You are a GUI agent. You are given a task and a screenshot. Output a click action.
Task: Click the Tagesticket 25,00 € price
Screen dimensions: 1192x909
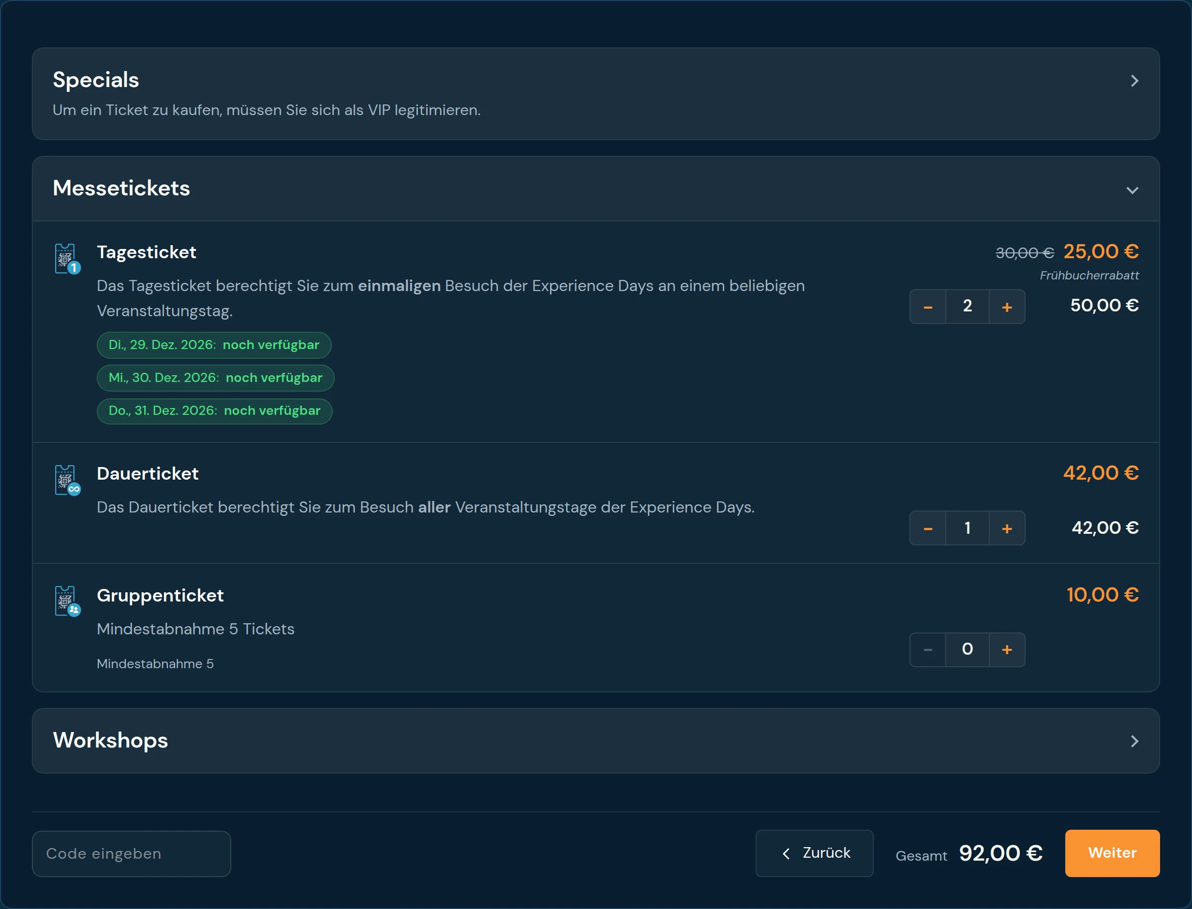[x=1101, y=251]
